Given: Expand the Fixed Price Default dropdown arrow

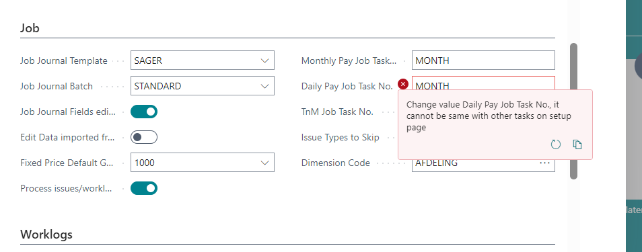Looking at the screenshot, I should [264, 163].
